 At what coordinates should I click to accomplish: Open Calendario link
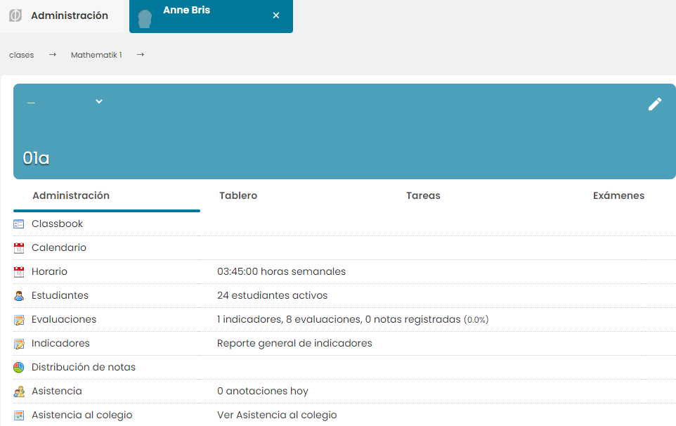58,247
